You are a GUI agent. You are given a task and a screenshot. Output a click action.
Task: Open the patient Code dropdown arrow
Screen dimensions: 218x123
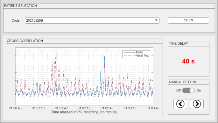(156, 20)
